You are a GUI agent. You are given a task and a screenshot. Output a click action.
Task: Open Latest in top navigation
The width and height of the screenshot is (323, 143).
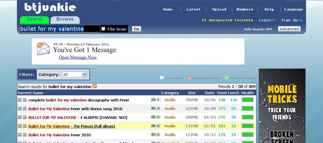coord(193,9)
